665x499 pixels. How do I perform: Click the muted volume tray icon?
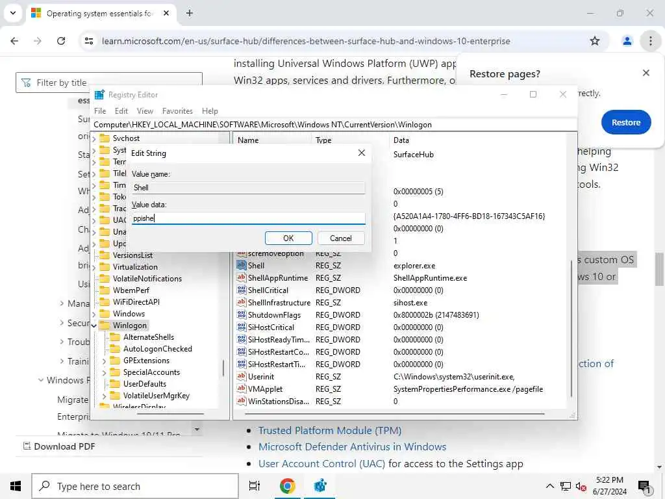tap(581, 486)
